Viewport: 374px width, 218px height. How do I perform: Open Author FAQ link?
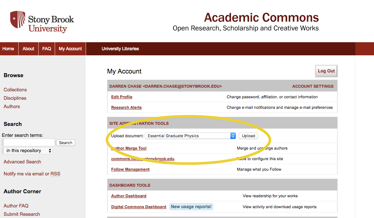click(x=16, y=206)
